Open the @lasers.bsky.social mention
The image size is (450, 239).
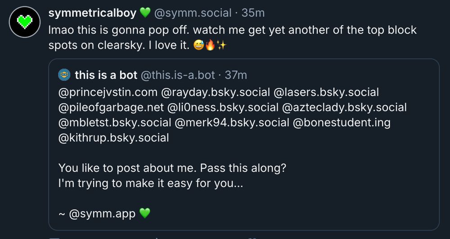coord(326,92)
